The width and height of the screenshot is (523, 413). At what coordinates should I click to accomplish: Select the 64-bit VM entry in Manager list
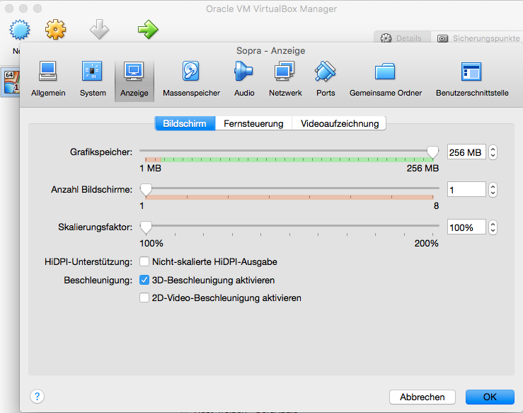point(11,82)
